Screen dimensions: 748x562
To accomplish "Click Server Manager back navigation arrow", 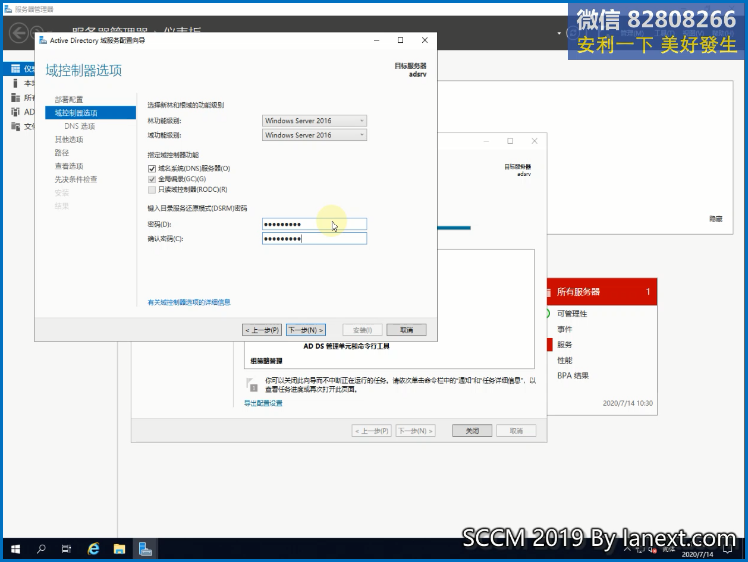I will pyautogui.click(x=19, y=32).
